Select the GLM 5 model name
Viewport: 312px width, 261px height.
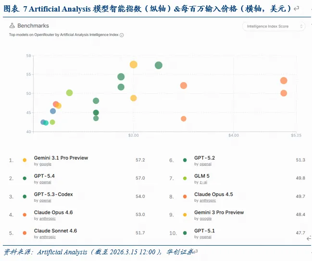(x=202, y=176)
